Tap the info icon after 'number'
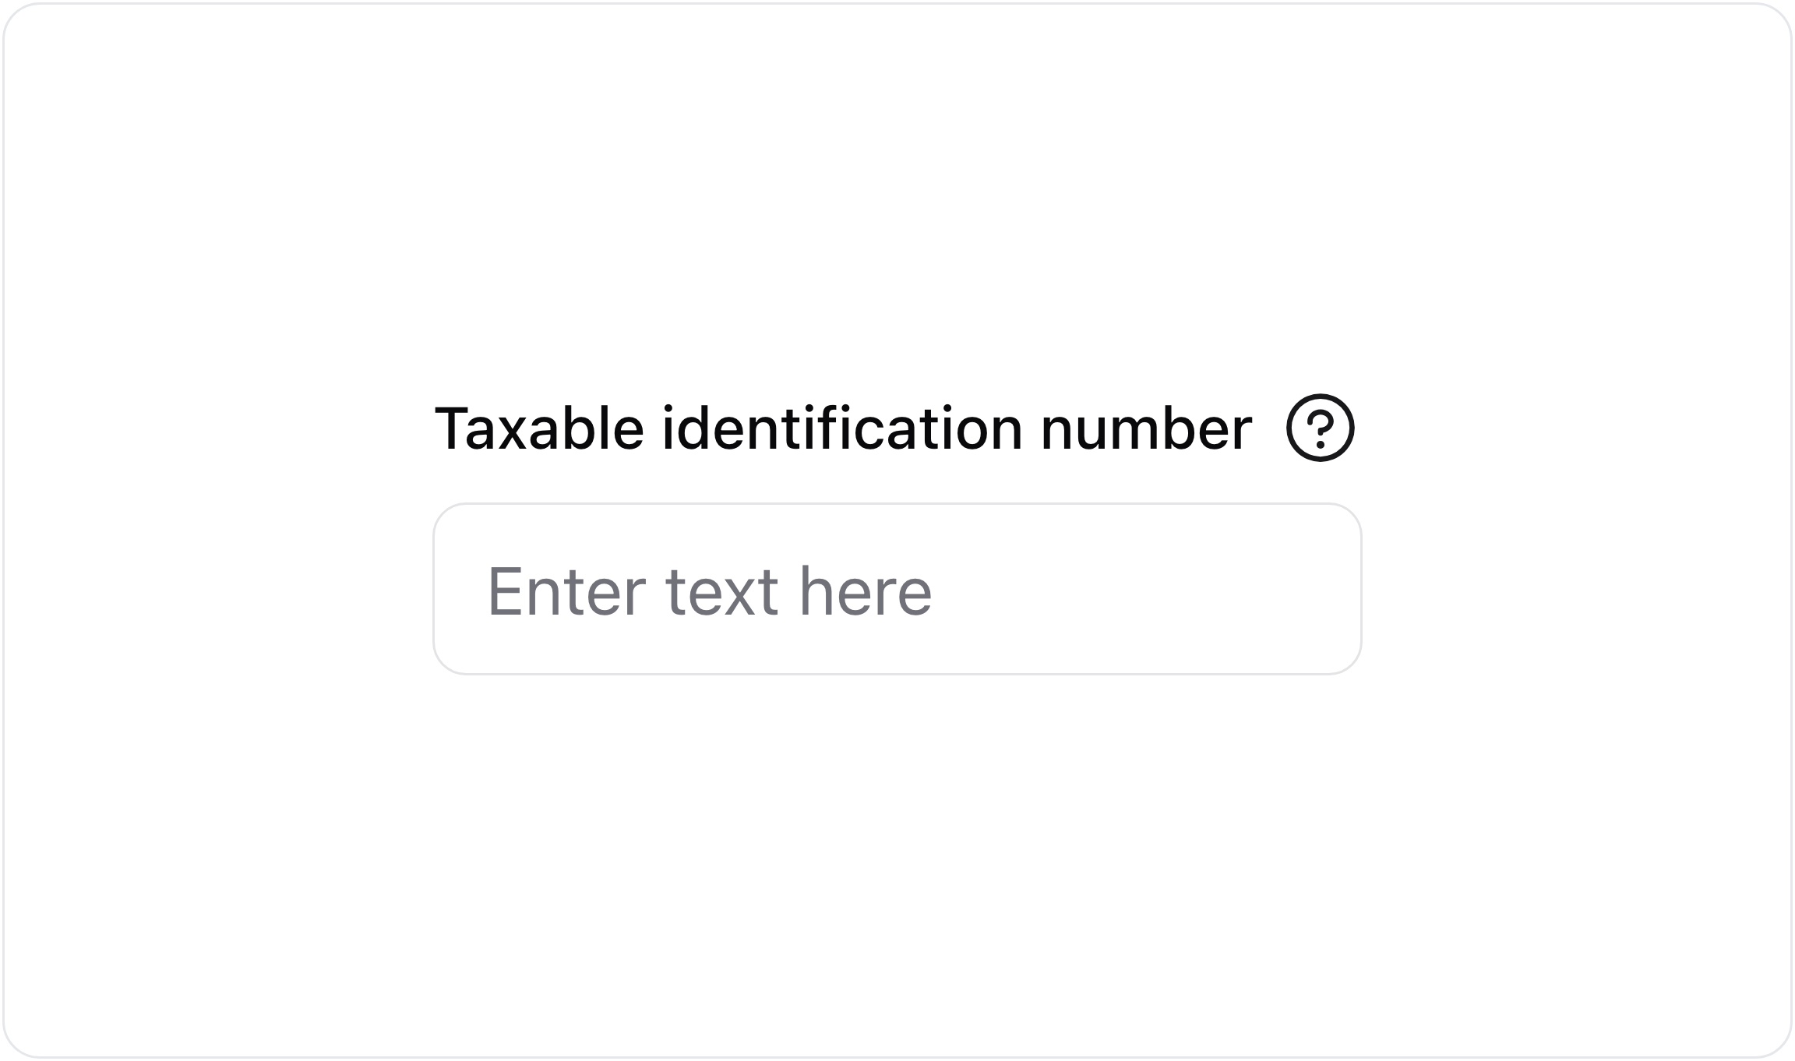This screenshot has height=1061, width=1795. click(x=1320, y=428)
